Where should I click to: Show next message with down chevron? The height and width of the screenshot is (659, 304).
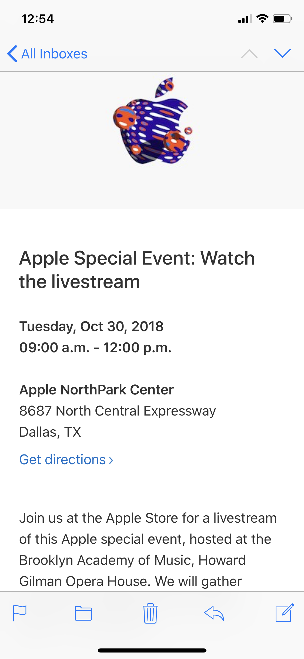click(x=282, y=53)
